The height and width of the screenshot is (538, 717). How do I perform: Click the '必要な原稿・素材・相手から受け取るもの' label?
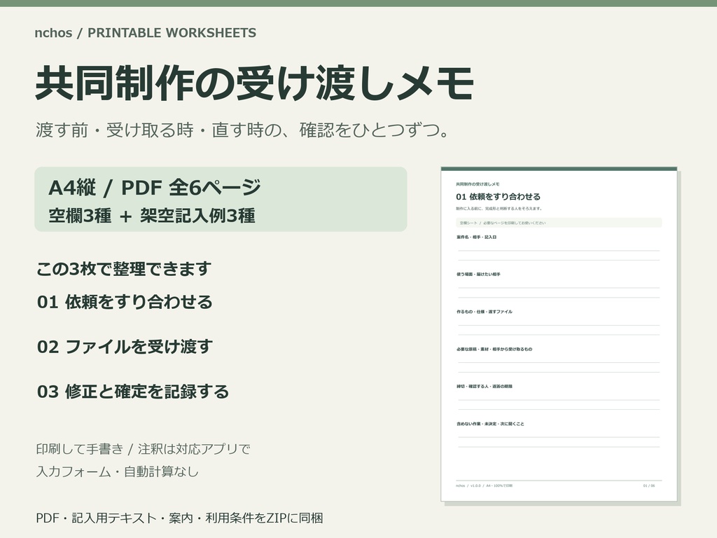pos(494,349)
